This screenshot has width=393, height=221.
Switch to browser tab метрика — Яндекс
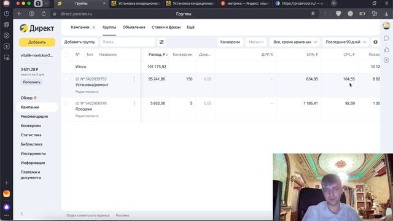coord(244,3)
